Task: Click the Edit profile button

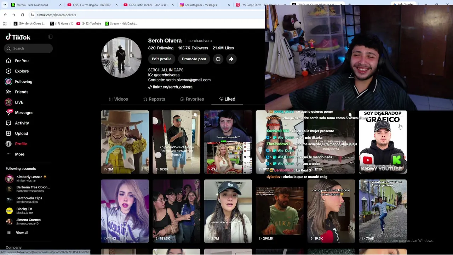Action: point(162,59)
